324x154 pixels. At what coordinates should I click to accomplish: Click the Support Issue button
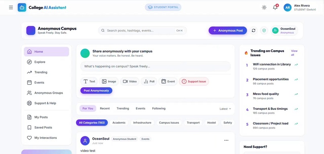coord(194,82)
